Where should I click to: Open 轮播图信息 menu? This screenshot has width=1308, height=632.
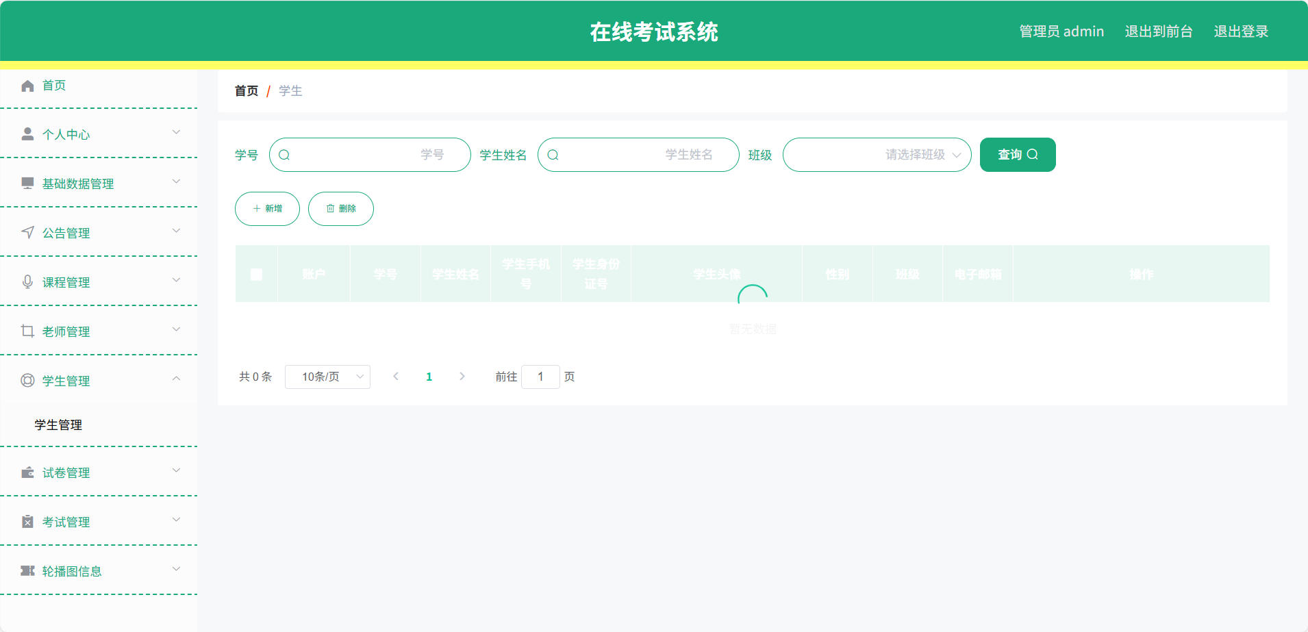pyautogui.click(x=99, y=571)
